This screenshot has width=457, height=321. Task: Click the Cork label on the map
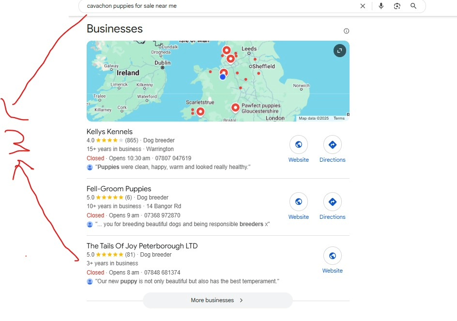(x=122, y=107)
